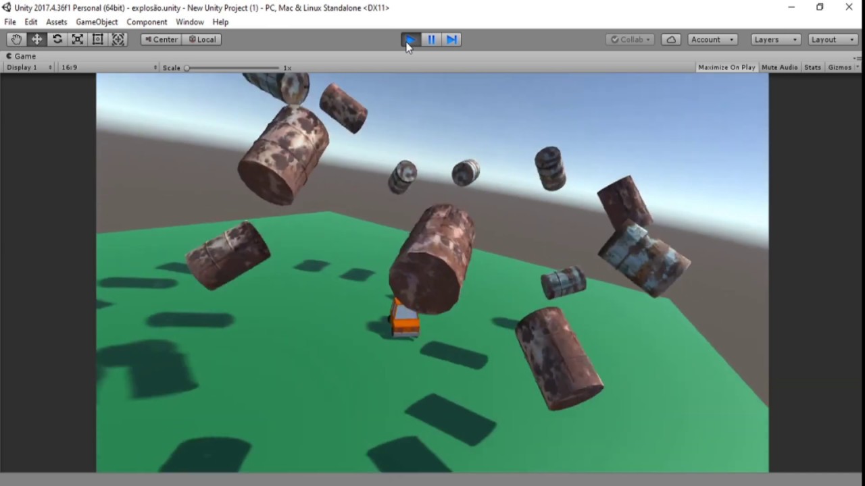The height and width of the screenshot is (486, 865).
Task: Select the Rect Transform tool
Action: [98, 39]
